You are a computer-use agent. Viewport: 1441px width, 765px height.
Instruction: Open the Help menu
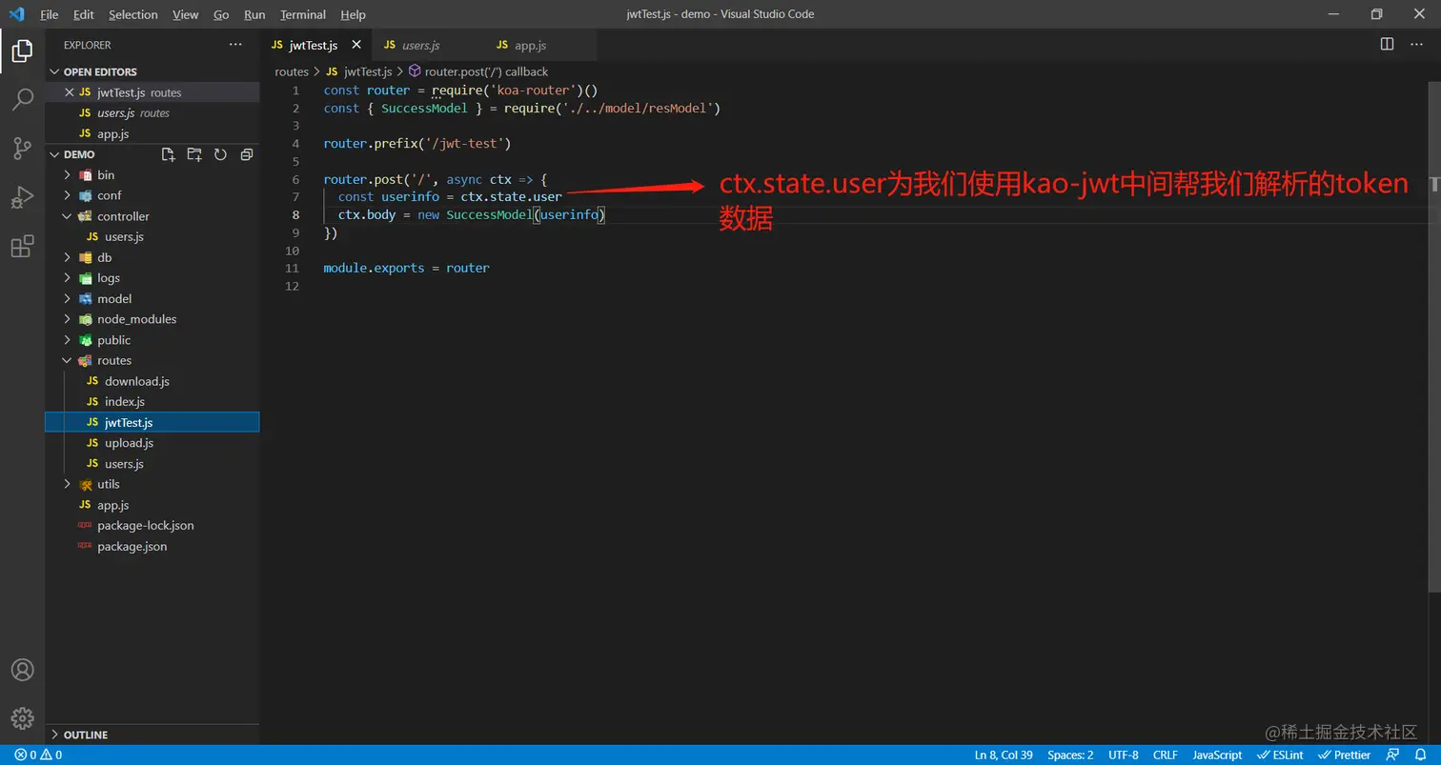click(353, 14)
